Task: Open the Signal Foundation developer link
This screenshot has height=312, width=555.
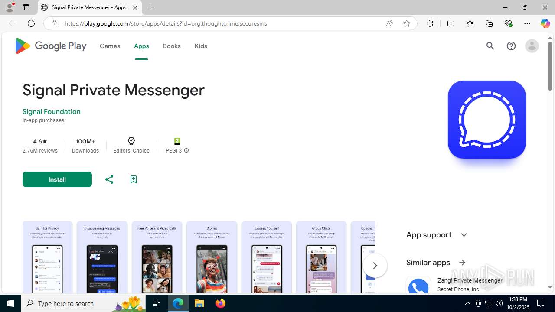Action: [52, 111]
